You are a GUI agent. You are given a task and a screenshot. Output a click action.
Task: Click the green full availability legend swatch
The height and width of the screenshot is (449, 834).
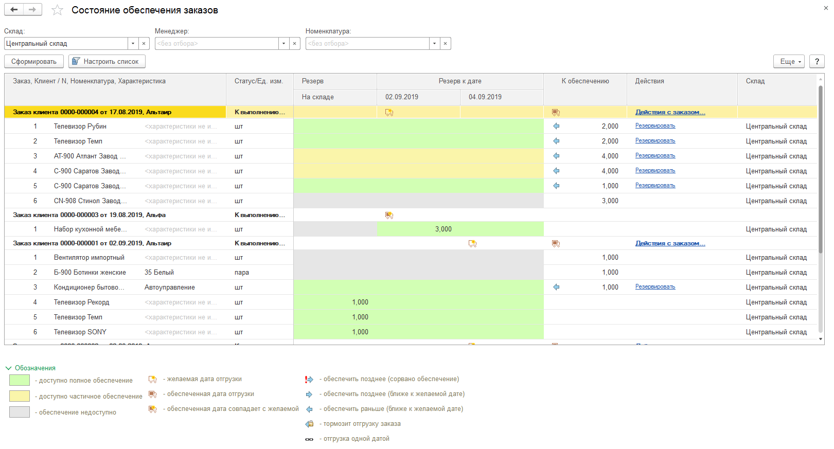coord(20,381)
